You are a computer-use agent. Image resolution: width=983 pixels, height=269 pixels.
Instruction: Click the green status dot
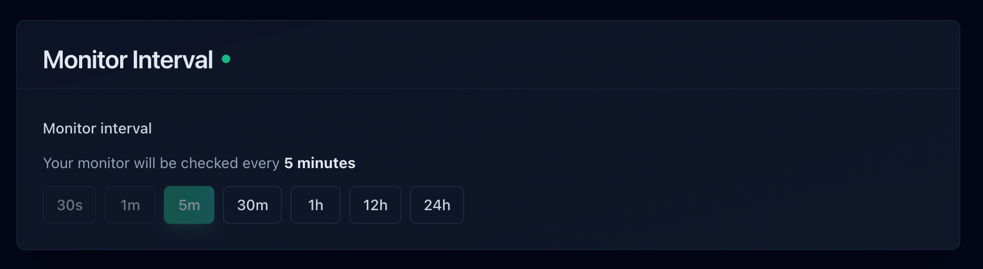(x=226, y=59)
